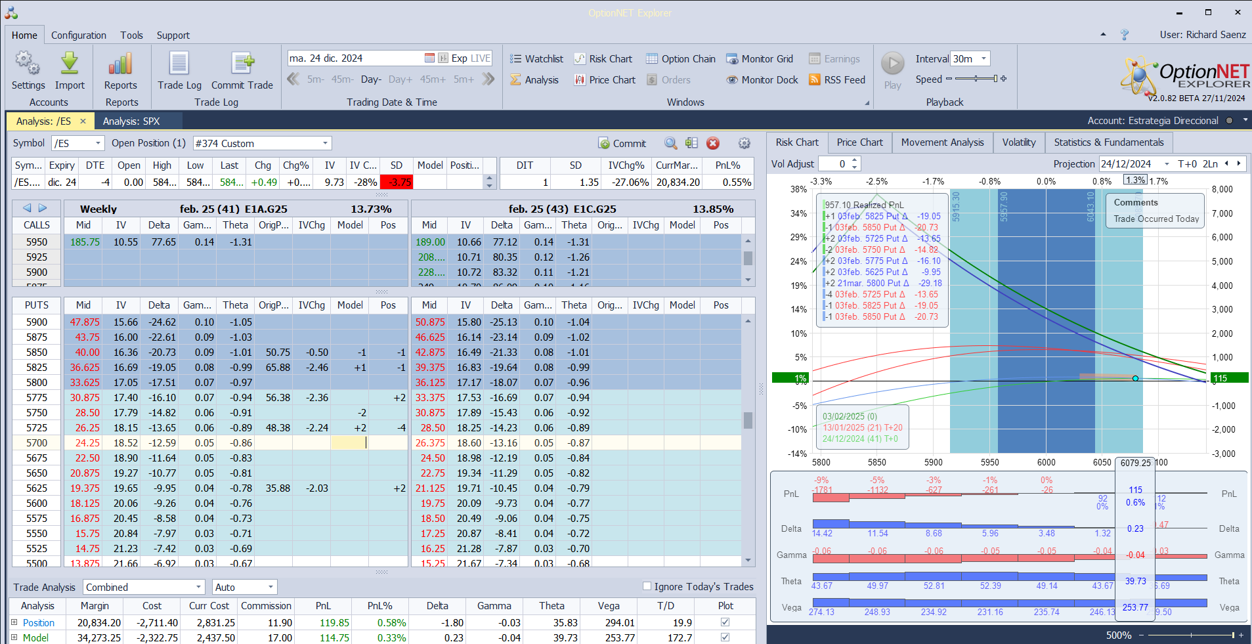The width and height of the screenshot is (1252, 644).
Task: Go to previous expiry with left blue arrow
Action: click(27, 208)
